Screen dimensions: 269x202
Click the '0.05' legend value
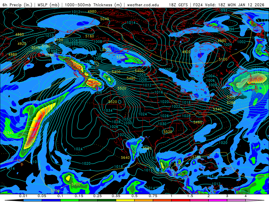pos(42,196)
